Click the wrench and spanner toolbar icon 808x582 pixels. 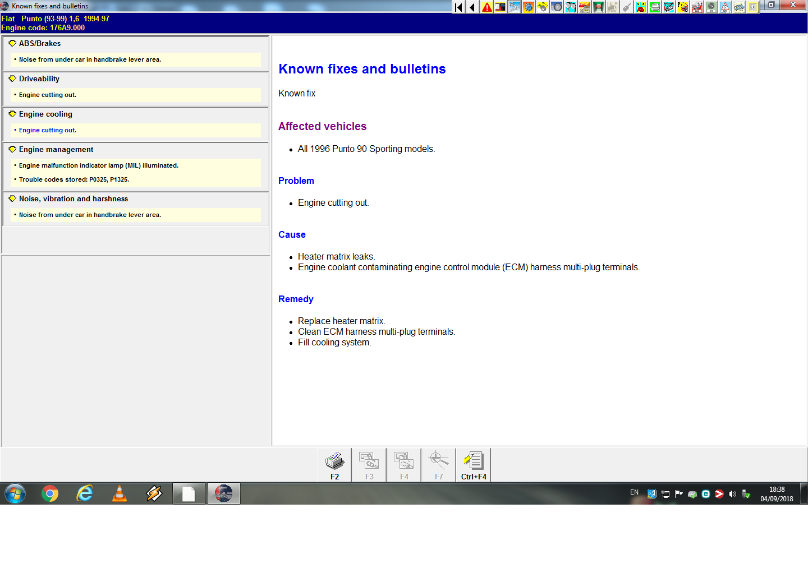click(515, 7)
